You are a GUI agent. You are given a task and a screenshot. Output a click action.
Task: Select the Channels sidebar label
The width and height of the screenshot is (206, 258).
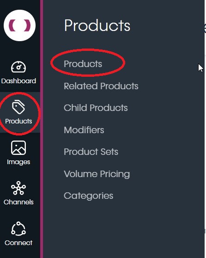(18, 202)
